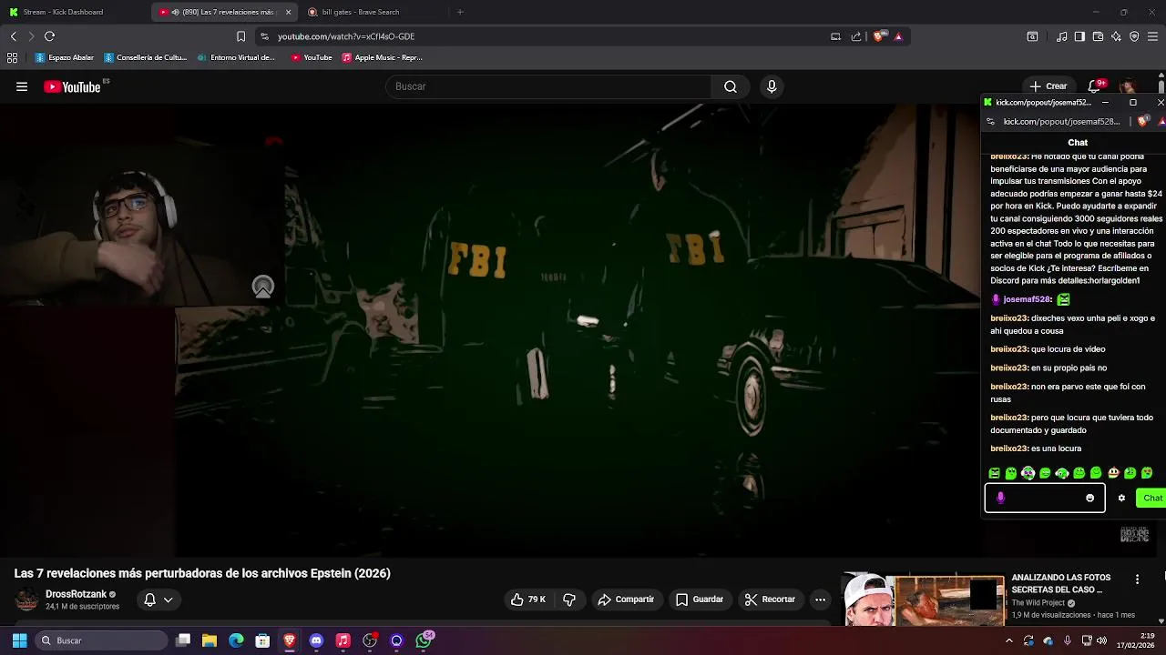Click the Recortar clip button
The width and height of the screenshot is (1166, 655).
coord(770,600)
